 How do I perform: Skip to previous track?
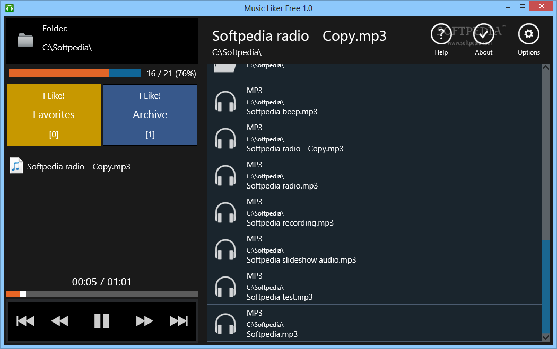click(x=25, y=321)
